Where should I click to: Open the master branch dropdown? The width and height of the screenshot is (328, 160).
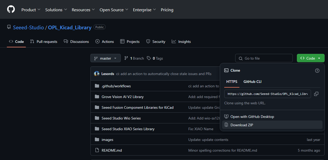pos(106,58)
